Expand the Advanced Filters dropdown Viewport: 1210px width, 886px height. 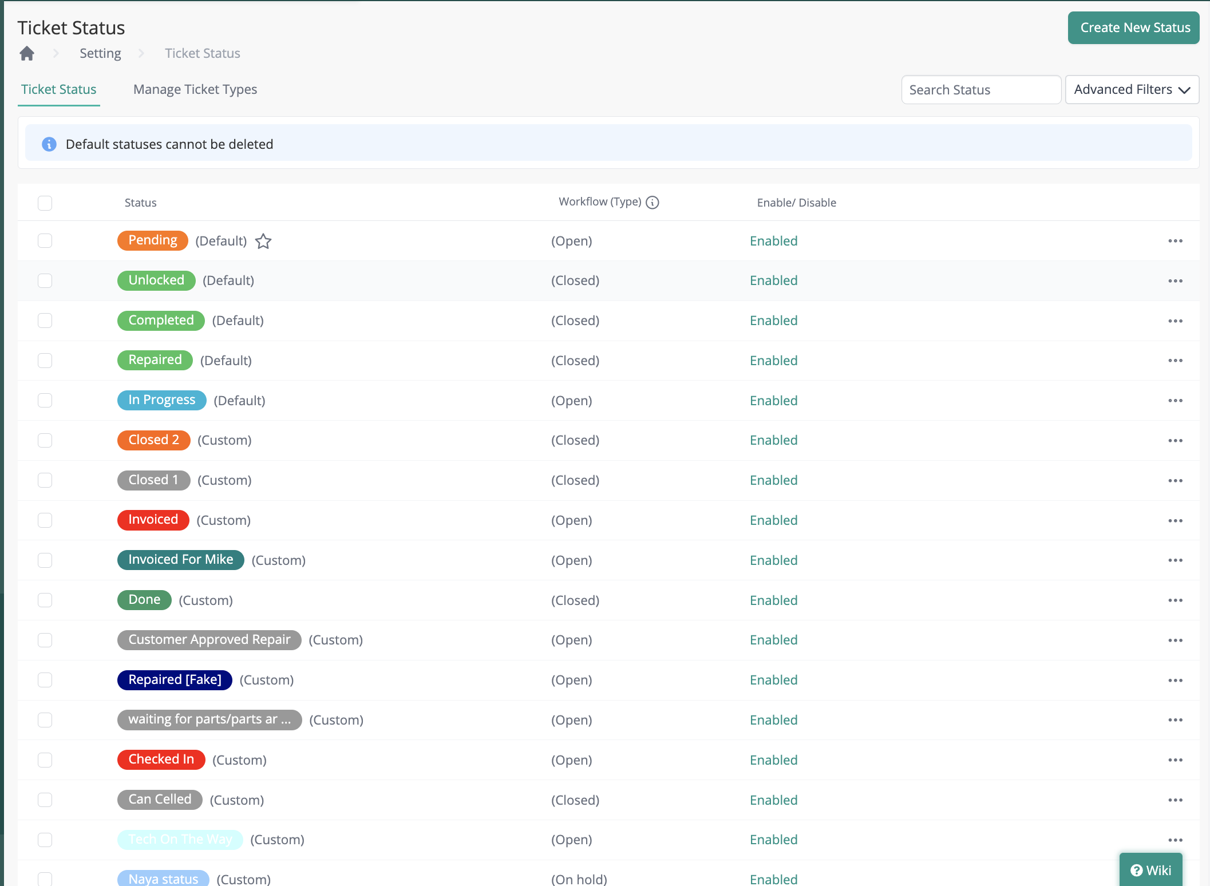pos(1132,90)
